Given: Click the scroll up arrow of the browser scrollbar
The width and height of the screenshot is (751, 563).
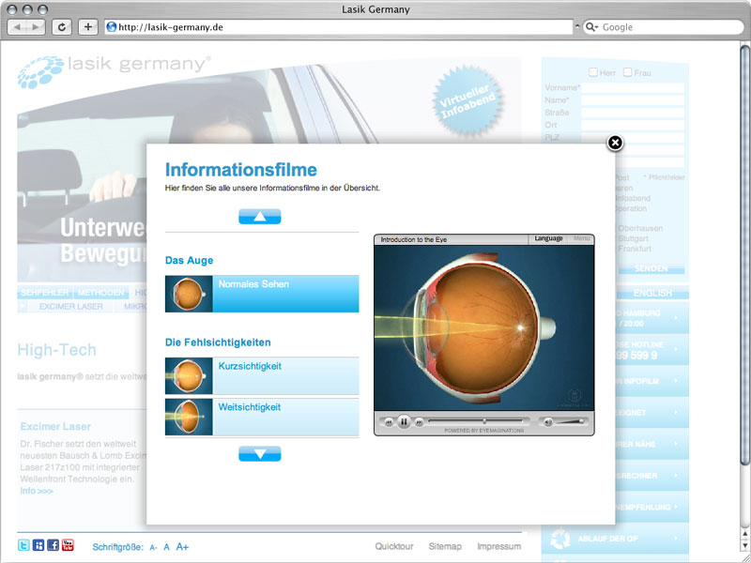Looking at the screenshot, I should (745, 534).
